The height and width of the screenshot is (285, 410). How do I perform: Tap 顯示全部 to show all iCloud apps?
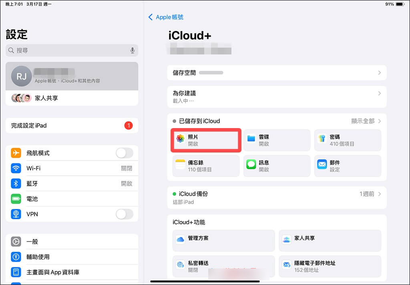[x=363, y=121]
